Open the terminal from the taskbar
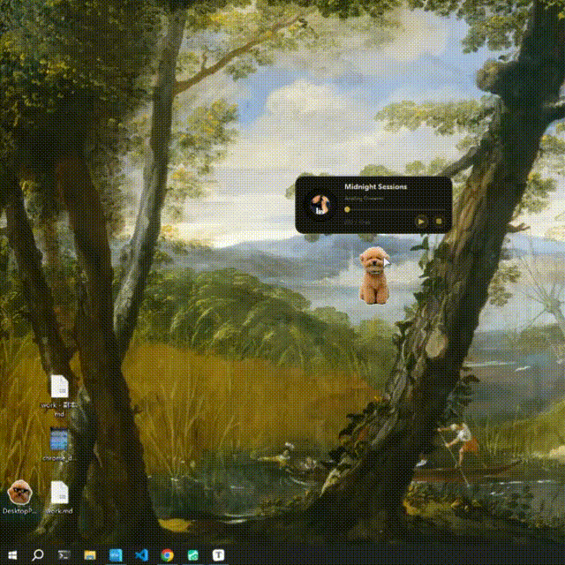This screenshot has width=565, height=565. 64,555
